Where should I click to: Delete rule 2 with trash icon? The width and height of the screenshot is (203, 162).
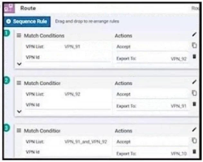(194, 104)
